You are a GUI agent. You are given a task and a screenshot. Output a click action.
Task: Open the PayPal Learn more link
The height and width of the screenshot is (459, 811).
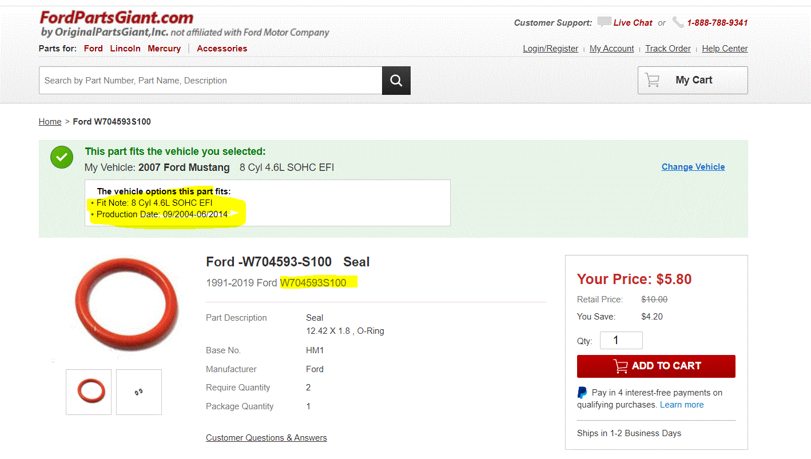pos(682,405)
